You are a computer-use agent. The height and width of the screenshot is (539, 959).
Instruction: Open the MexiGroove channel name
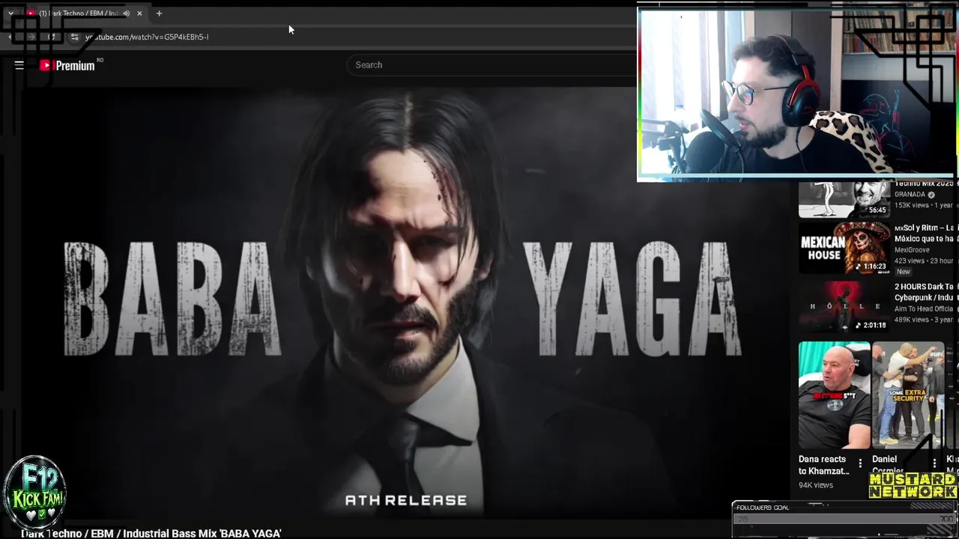[x=912, y=250]
